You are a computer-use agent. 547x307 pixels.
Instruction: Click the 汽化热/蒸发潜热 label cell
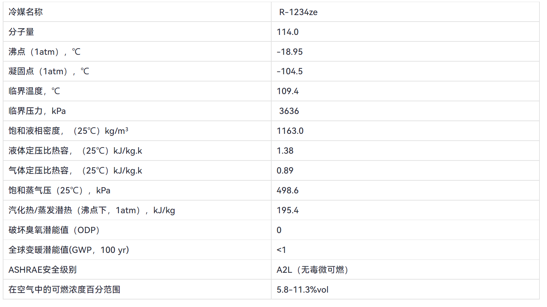point(92,210)
